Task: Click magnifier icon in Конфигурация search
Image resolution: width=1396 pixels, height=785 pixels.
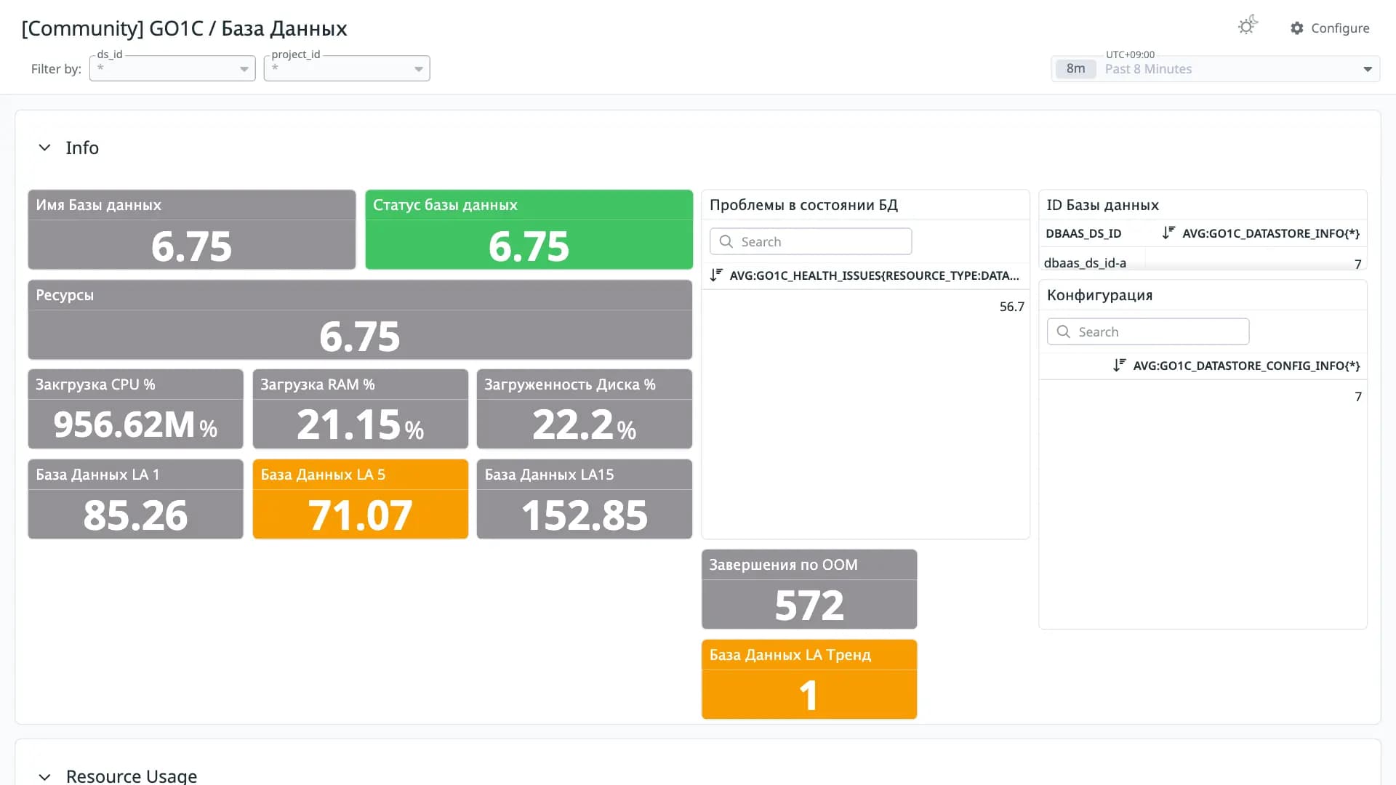Action: click(x=1063, y=331)
